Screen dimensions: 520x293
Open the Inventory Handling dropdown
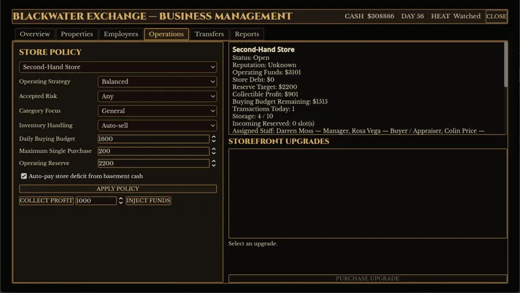(157, 125)
